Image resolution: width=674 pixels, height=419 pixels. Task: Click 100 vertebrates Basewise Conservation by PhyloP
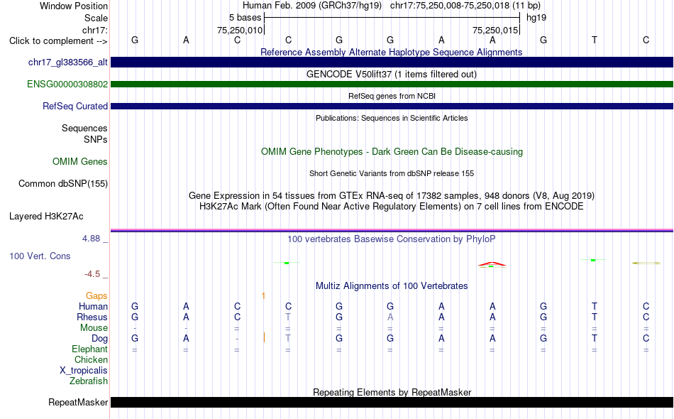click(x=392, y=239)
